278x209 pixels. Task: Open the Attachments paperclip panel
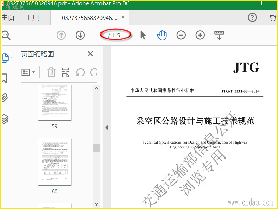[5, 98]
